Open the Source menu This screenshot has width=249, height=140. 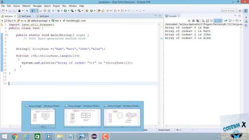(x=16, y=6)
